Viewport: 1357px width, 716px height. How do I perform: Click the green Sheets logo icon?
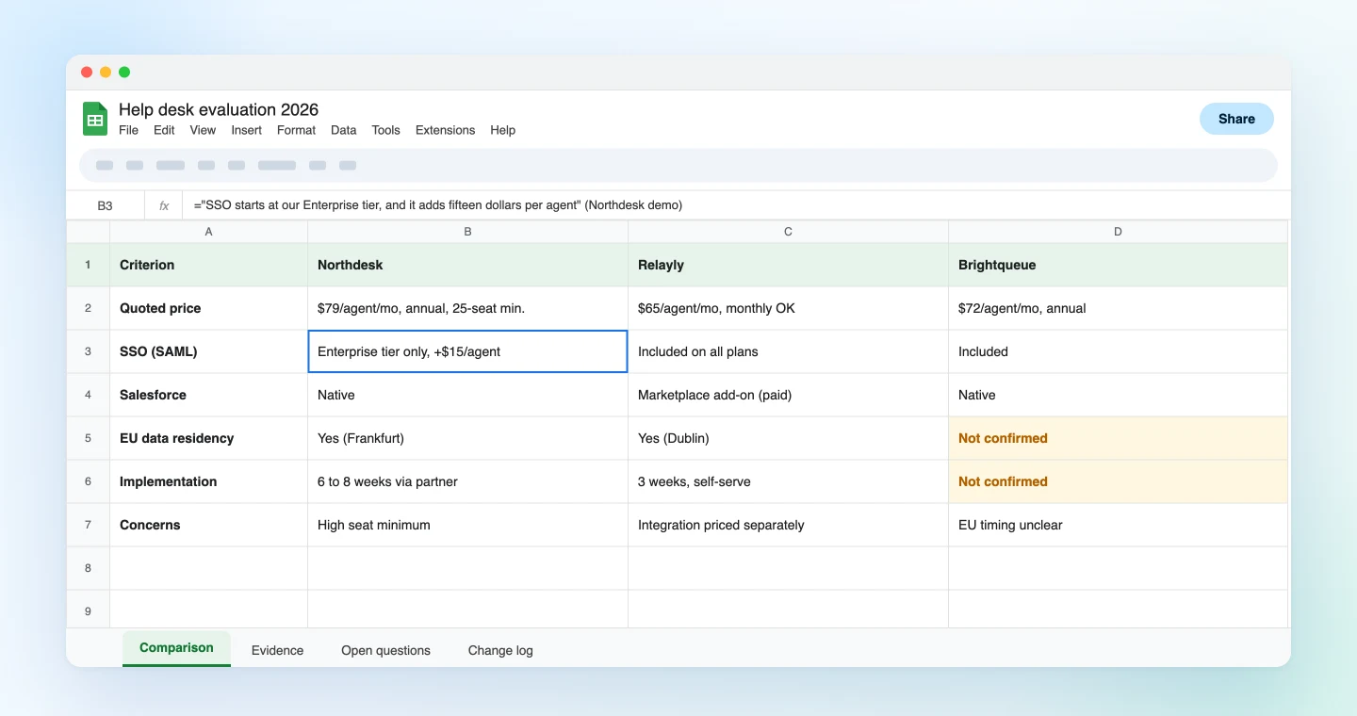click(x=95, y=119)
